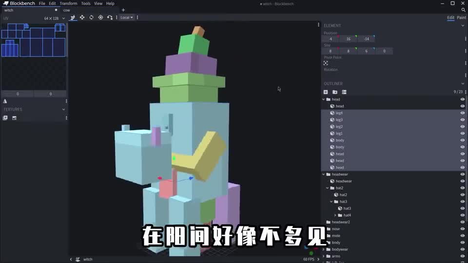Click the Import Texture icon
This screenshot has height=263, width=468.
click(x=5, y=118)
